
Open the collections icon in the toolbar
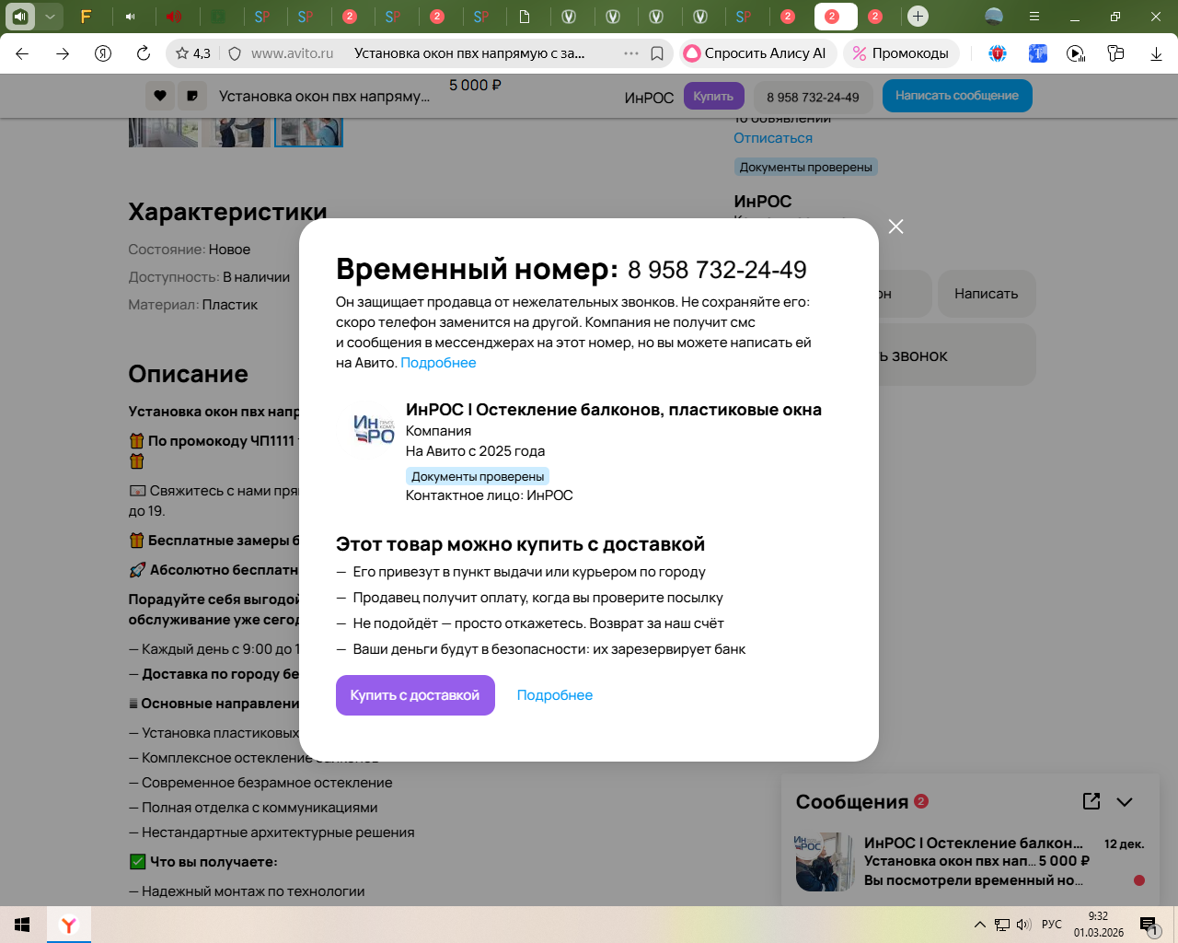[1115, 53]
